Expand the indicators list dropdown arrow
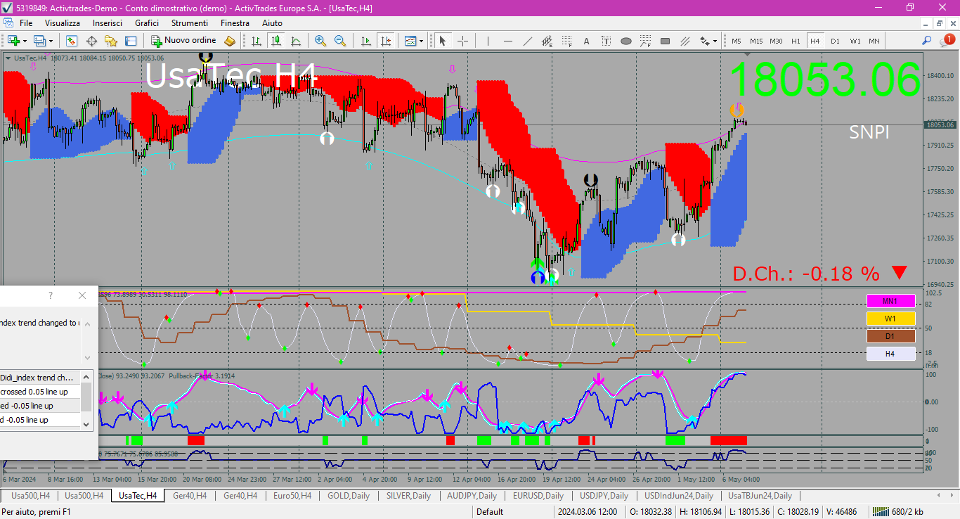This screenshot has height=519, width=960. pos(421,41)
